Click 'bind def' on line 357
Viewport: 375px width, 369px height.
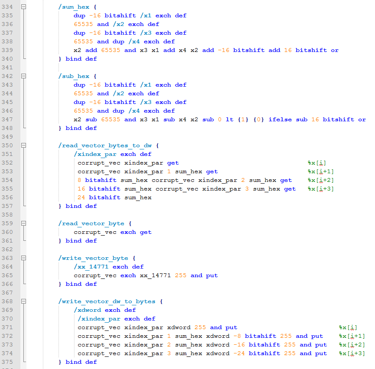(81, 206)
